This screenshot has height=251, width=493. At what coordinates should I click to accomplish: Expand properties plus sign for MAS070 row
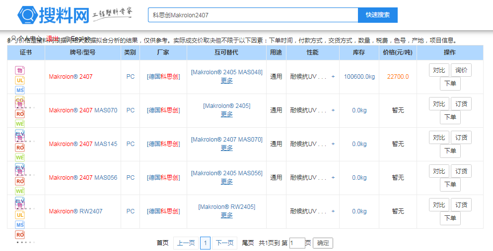(333, 110)
